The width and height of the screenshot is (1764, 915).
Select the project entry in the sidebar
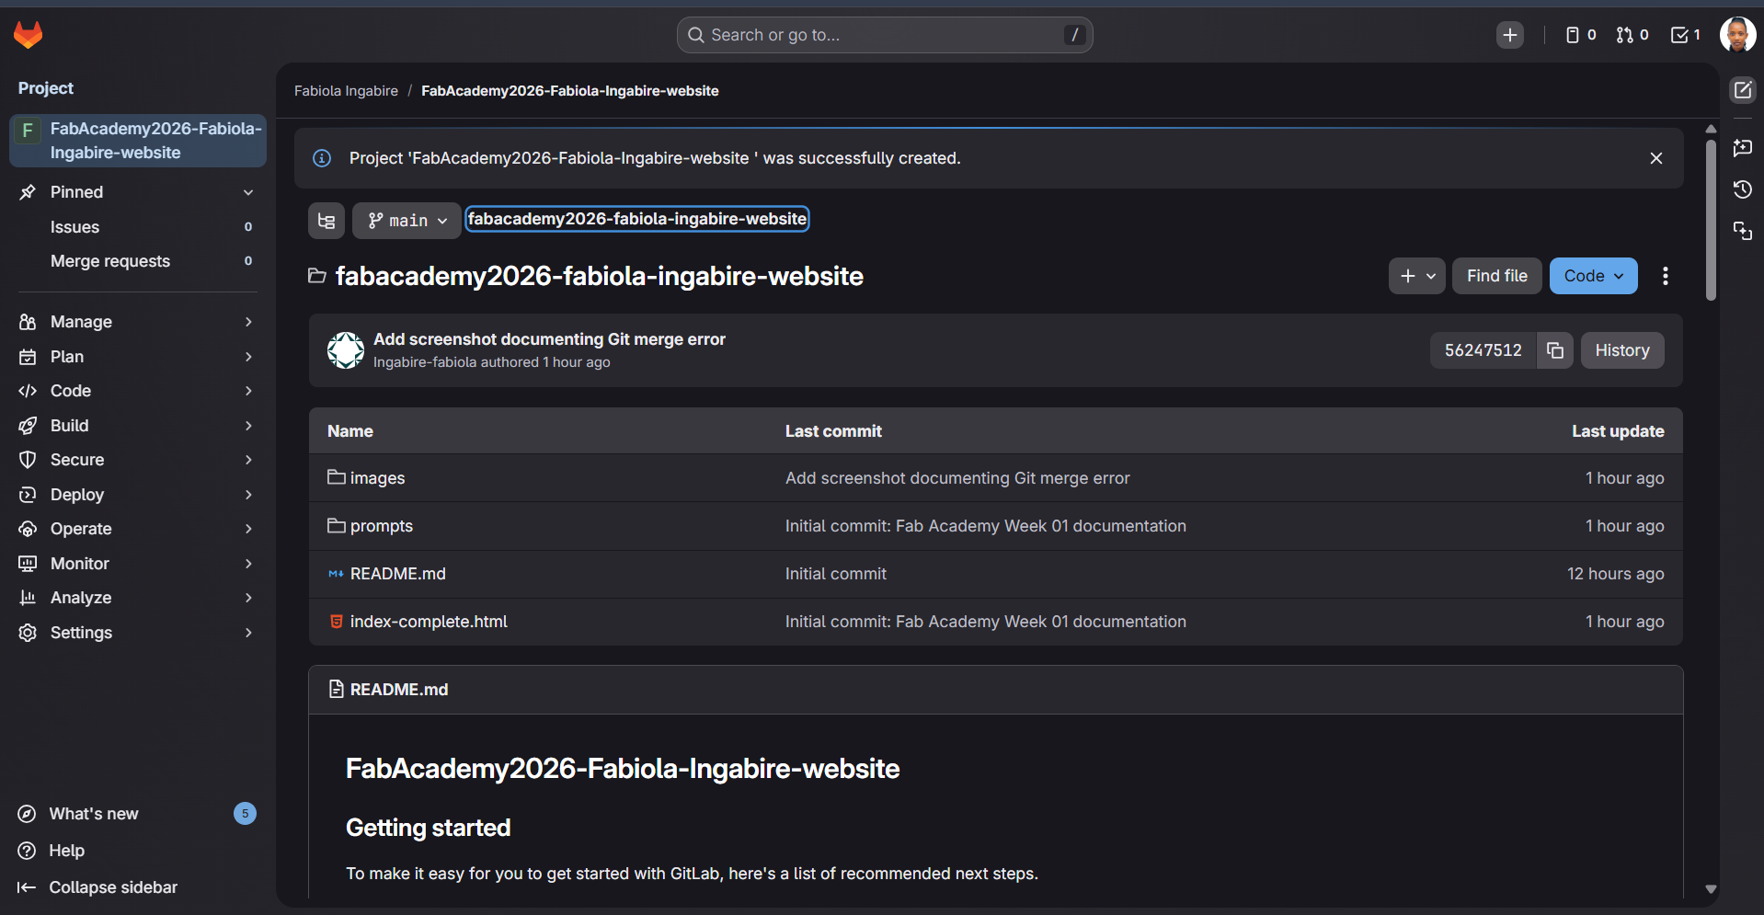click(138, 141)
